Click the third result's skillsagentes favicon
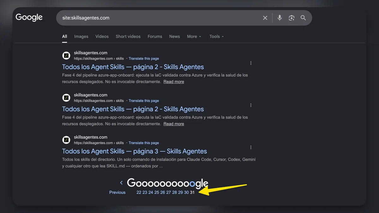This screenshot has width=379, height=213. pos(66,140)
